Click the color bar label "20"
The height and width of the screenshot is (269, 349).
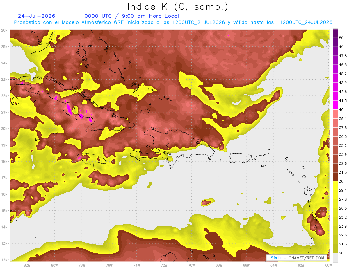click(x=341, y=253)
